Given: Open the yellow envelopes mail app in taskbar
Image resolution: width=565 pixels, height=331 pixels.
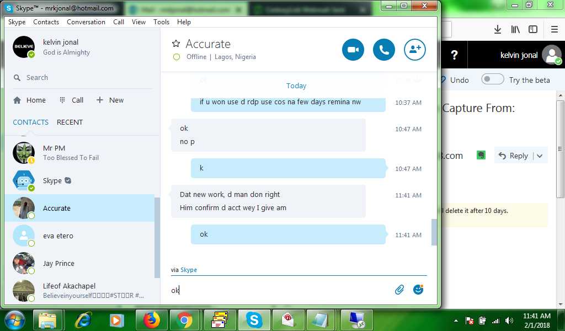Looking at the screenshot, I should pos(220,320).
